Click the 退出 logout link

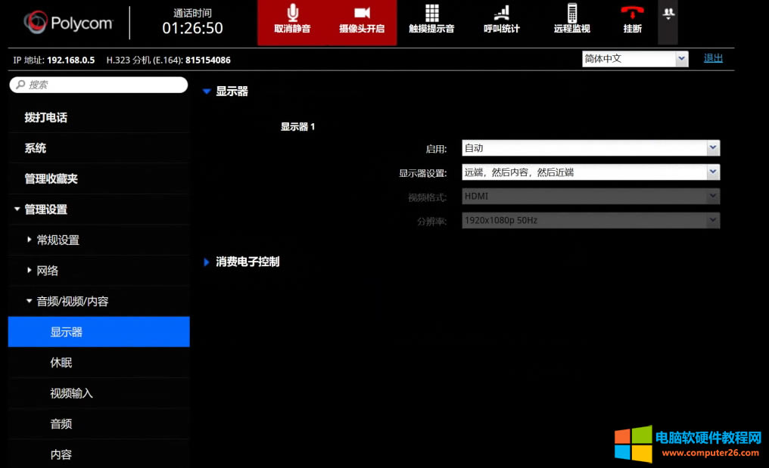[713, 58]
